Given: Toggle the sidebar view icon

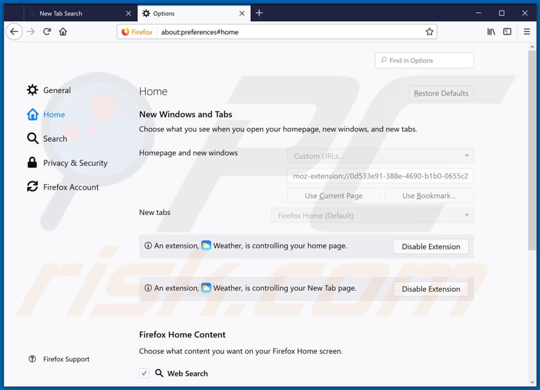Looking at the screenshot, I should click(507, 31).
